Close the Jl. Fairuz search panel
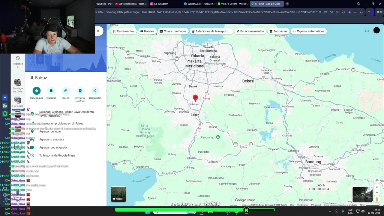The height and width of the screenshot is (216, 384). tap(98, 31)
